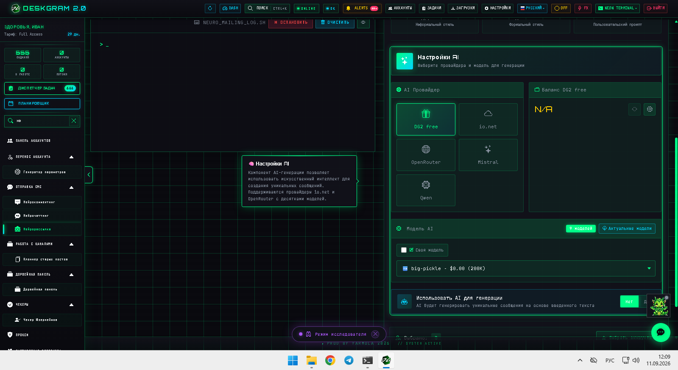Screen dimensions: 678x370
Task: Open the Русский language dropdown
Action: [x=532, y=8]
